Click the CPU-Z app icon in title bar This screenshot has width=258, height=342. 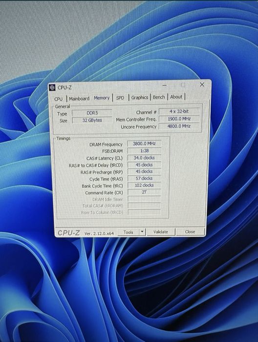click(52, 88)
